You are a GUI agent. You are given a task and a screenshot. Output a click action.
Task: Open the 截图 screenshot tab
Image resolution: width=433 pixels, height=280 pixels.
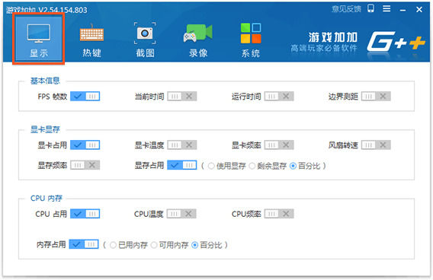coord(145,40)
